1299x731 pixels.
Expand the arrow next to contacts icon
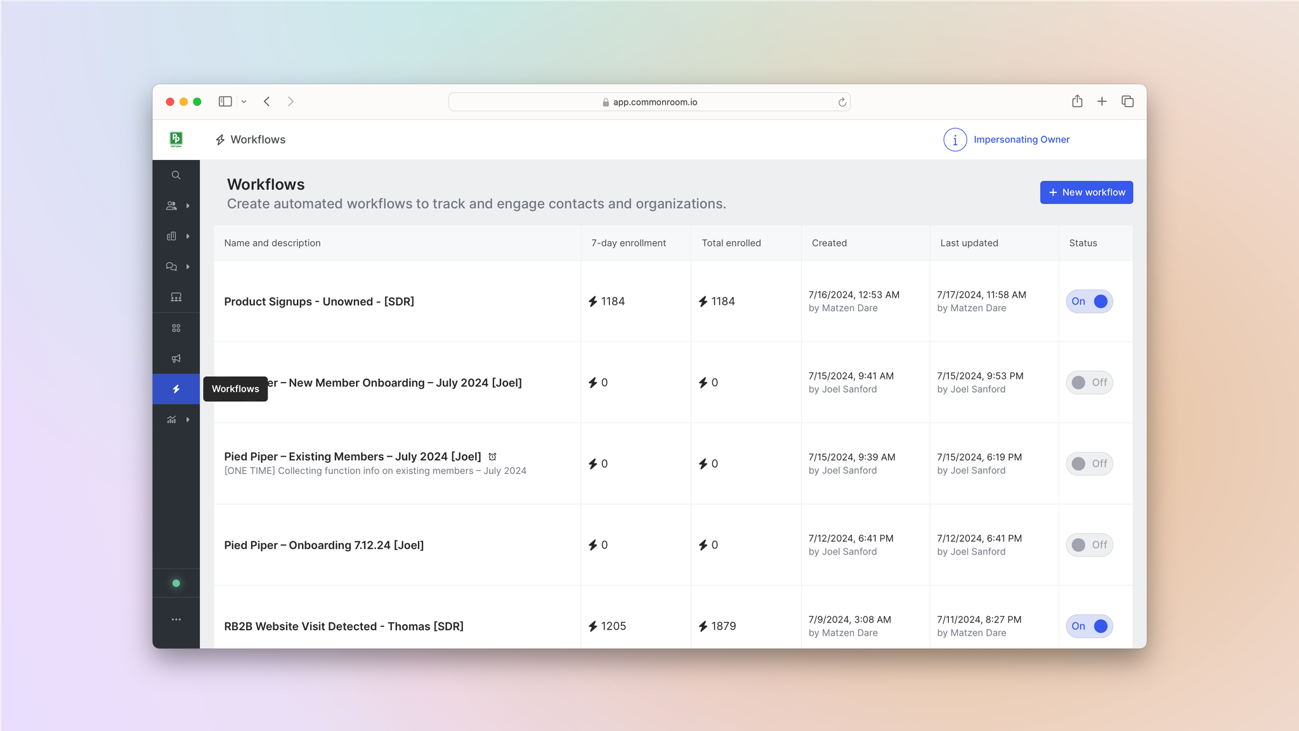tap(188, 206)
